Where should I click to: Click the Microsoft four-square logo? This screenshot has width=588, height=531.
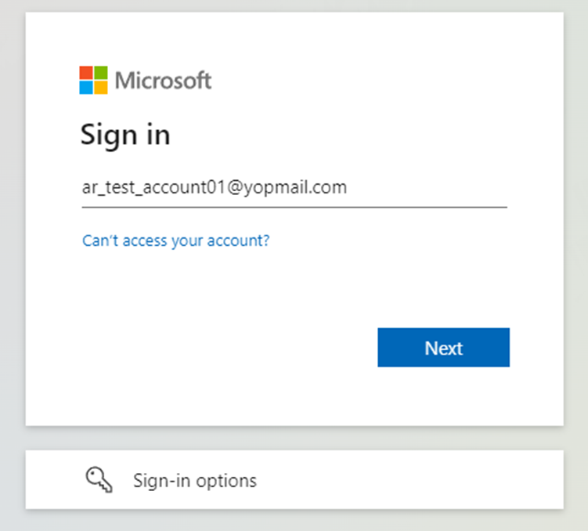(93, 80)
